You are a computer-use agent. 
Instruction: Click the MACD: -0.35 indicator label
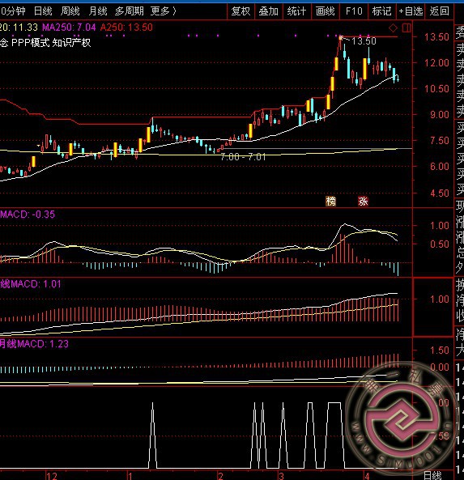pyautogui.click(x=28, y=215)
